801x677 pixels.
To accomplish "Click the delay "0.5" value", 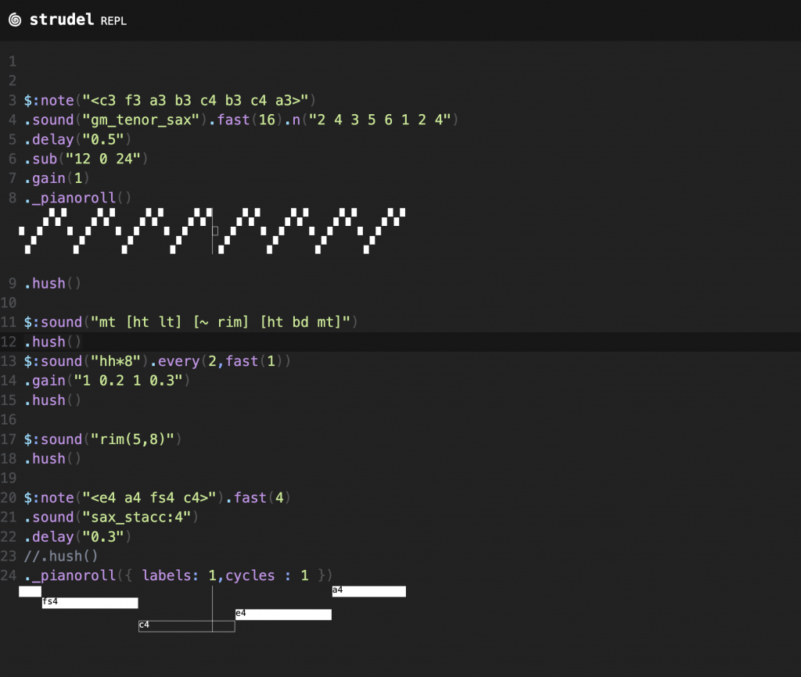I will [x=103, y=139].
